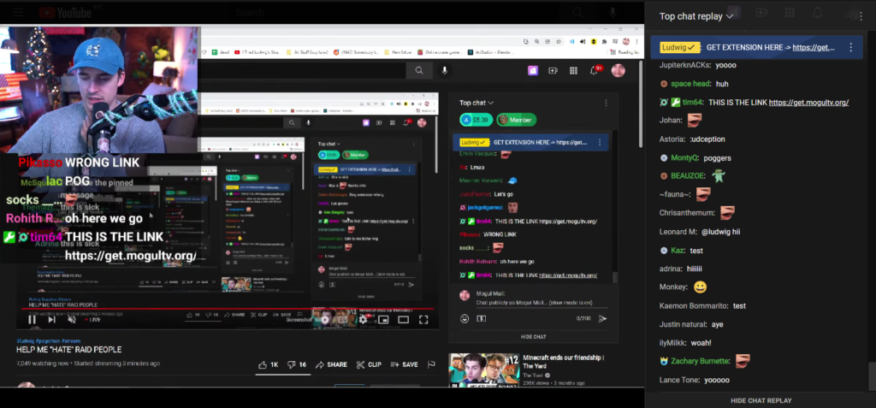Viewport: 876px width, 408px height.
Task: Skip forward using the next video icon
Action: (x=52, y=320)
